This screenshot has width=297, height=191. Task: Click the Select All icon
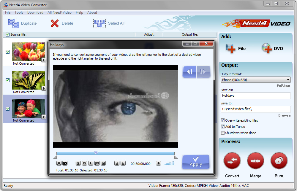(x=99, y=23)
